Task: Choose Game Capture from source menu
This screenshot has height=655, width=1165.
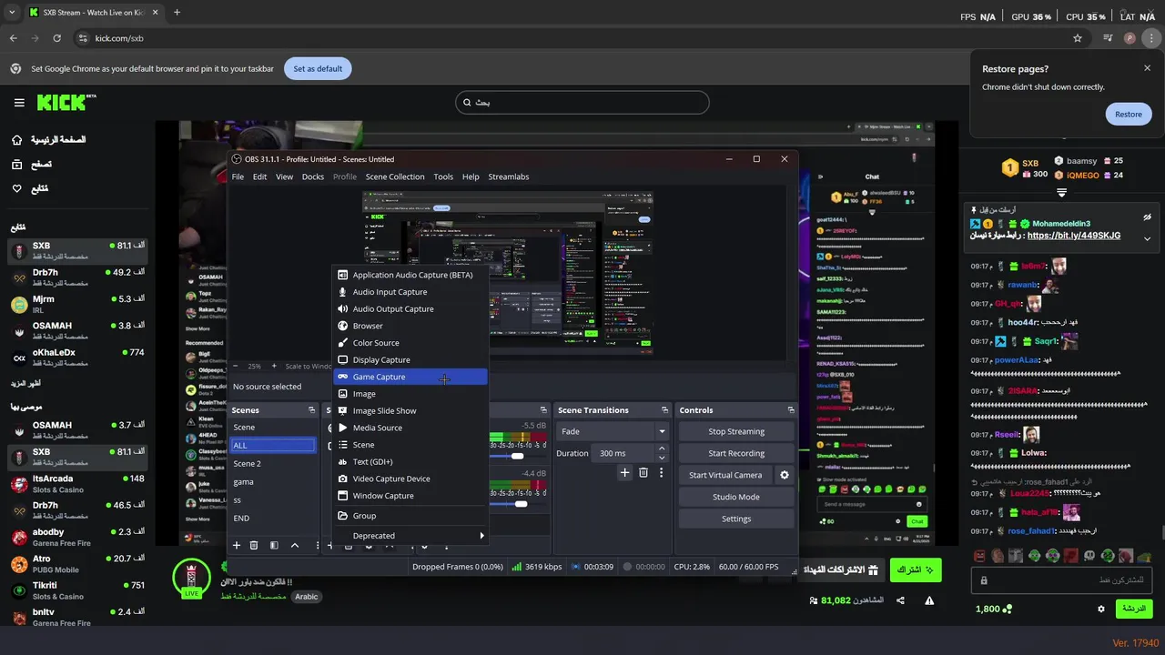Action: (410, 377)
